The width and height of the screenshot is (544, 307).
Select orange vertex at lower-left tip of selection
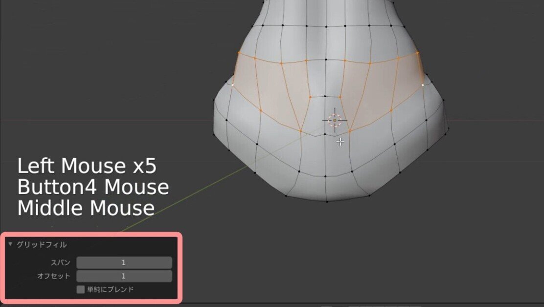point(301,130)
